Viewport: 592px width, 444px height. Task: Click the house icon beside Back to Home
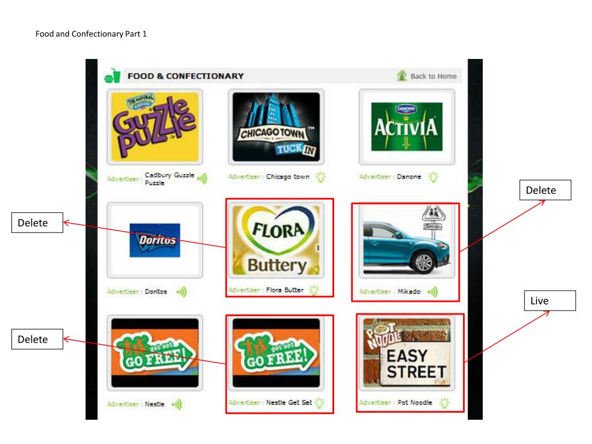[402, 76]
